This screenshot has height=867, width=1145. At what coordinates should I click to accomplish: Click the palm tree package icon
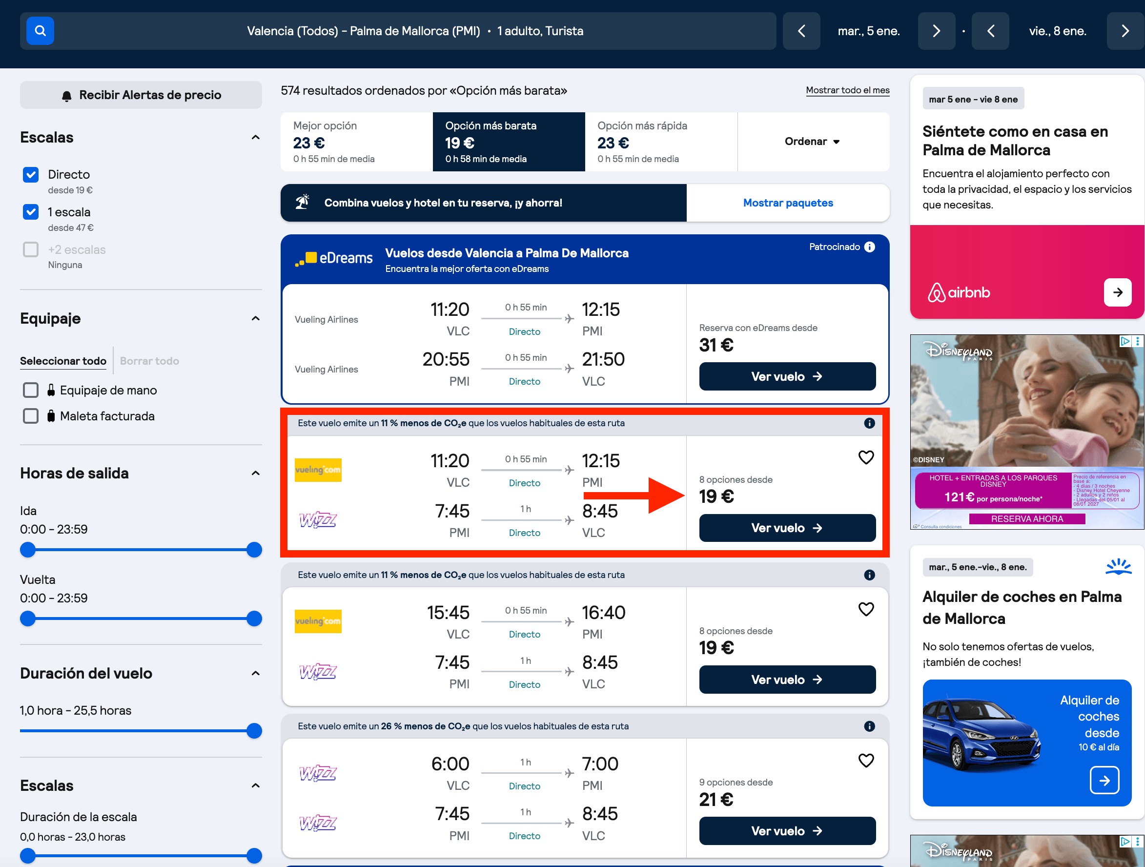302,202
